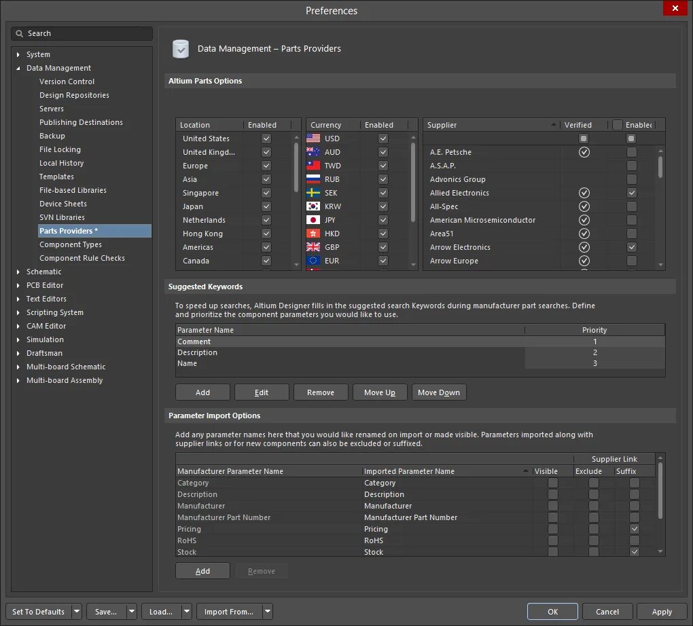The height and width of the screenshot is (626, 693).
Task: Click the Move Down button
Action: pos(439,392)
